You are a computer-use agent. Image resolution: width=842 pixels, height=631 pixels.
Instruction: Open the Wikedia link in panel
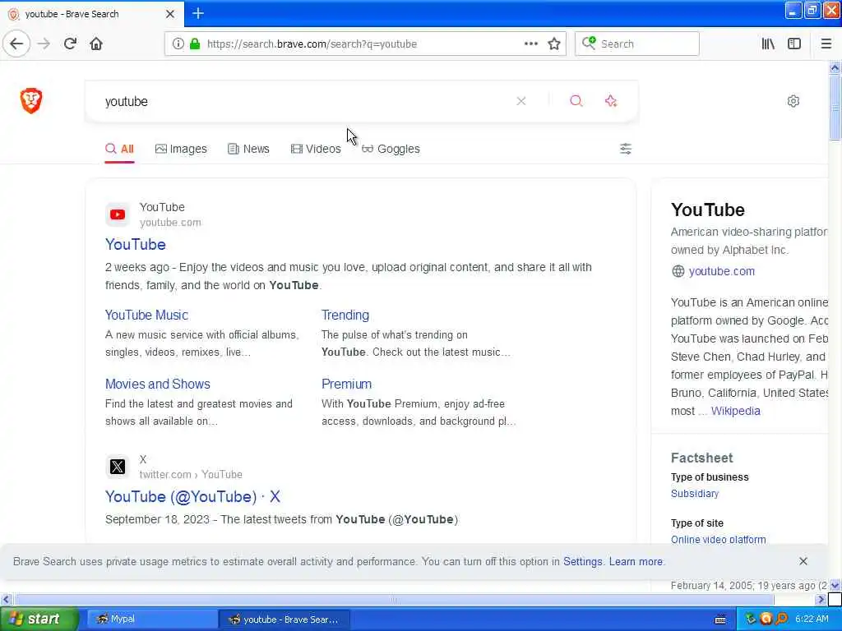[x=736, y=411]
